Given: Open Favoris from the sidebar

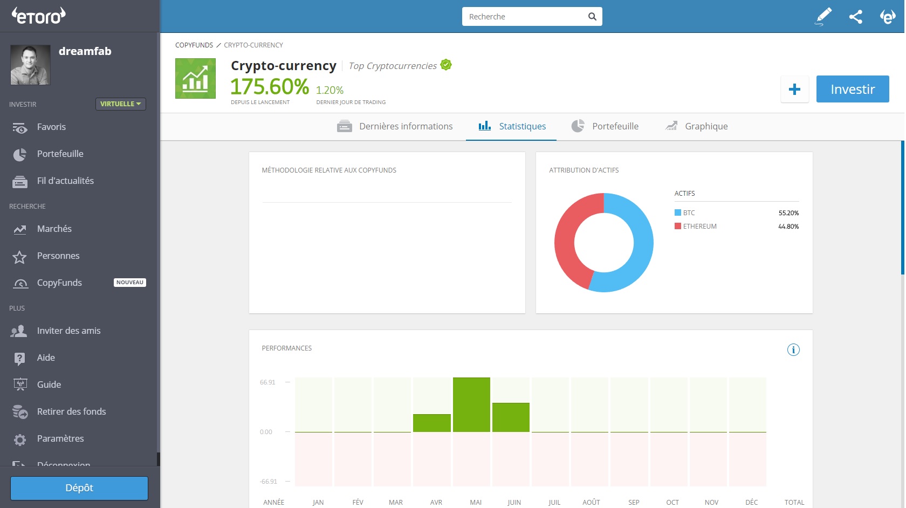Looking at the screenshot, I should 51,127.
